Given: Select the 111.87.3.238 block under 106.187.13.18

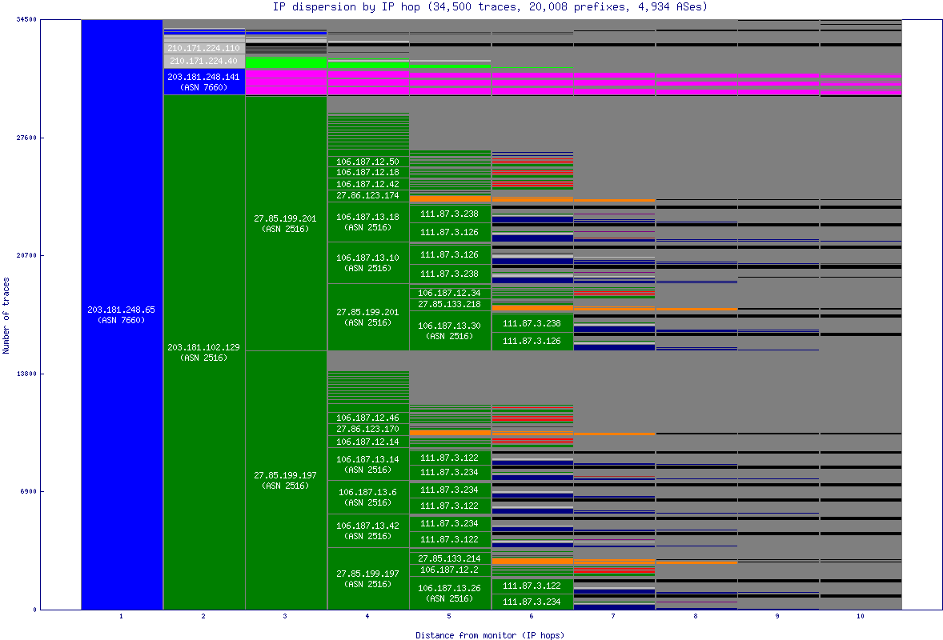Looking at the screenshot, I should (x=450, y=214).
